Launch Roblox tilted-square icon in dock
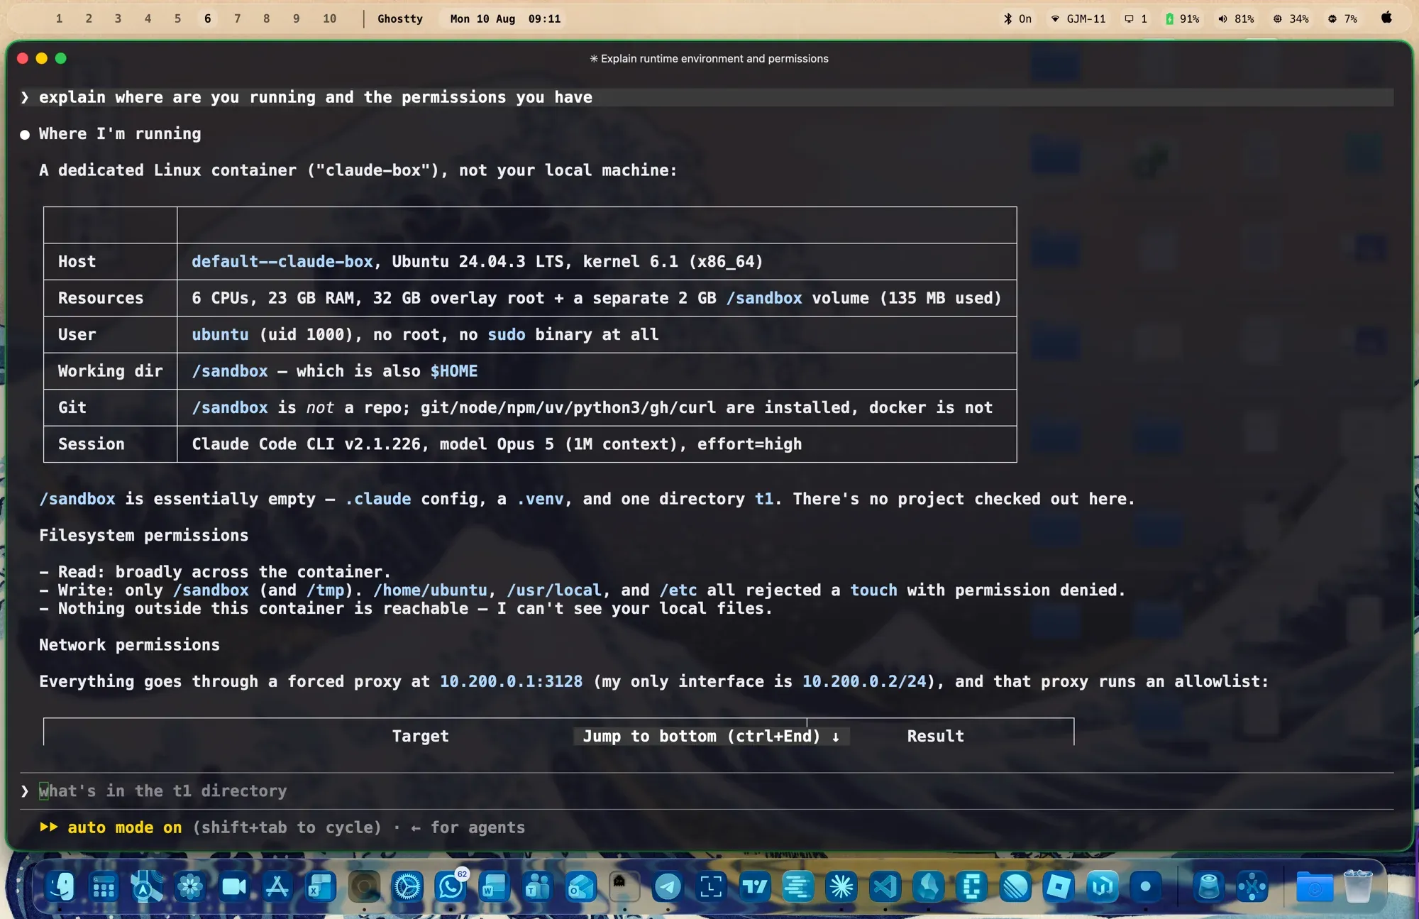This screenshot has height=919, width=1419. 1059,886
